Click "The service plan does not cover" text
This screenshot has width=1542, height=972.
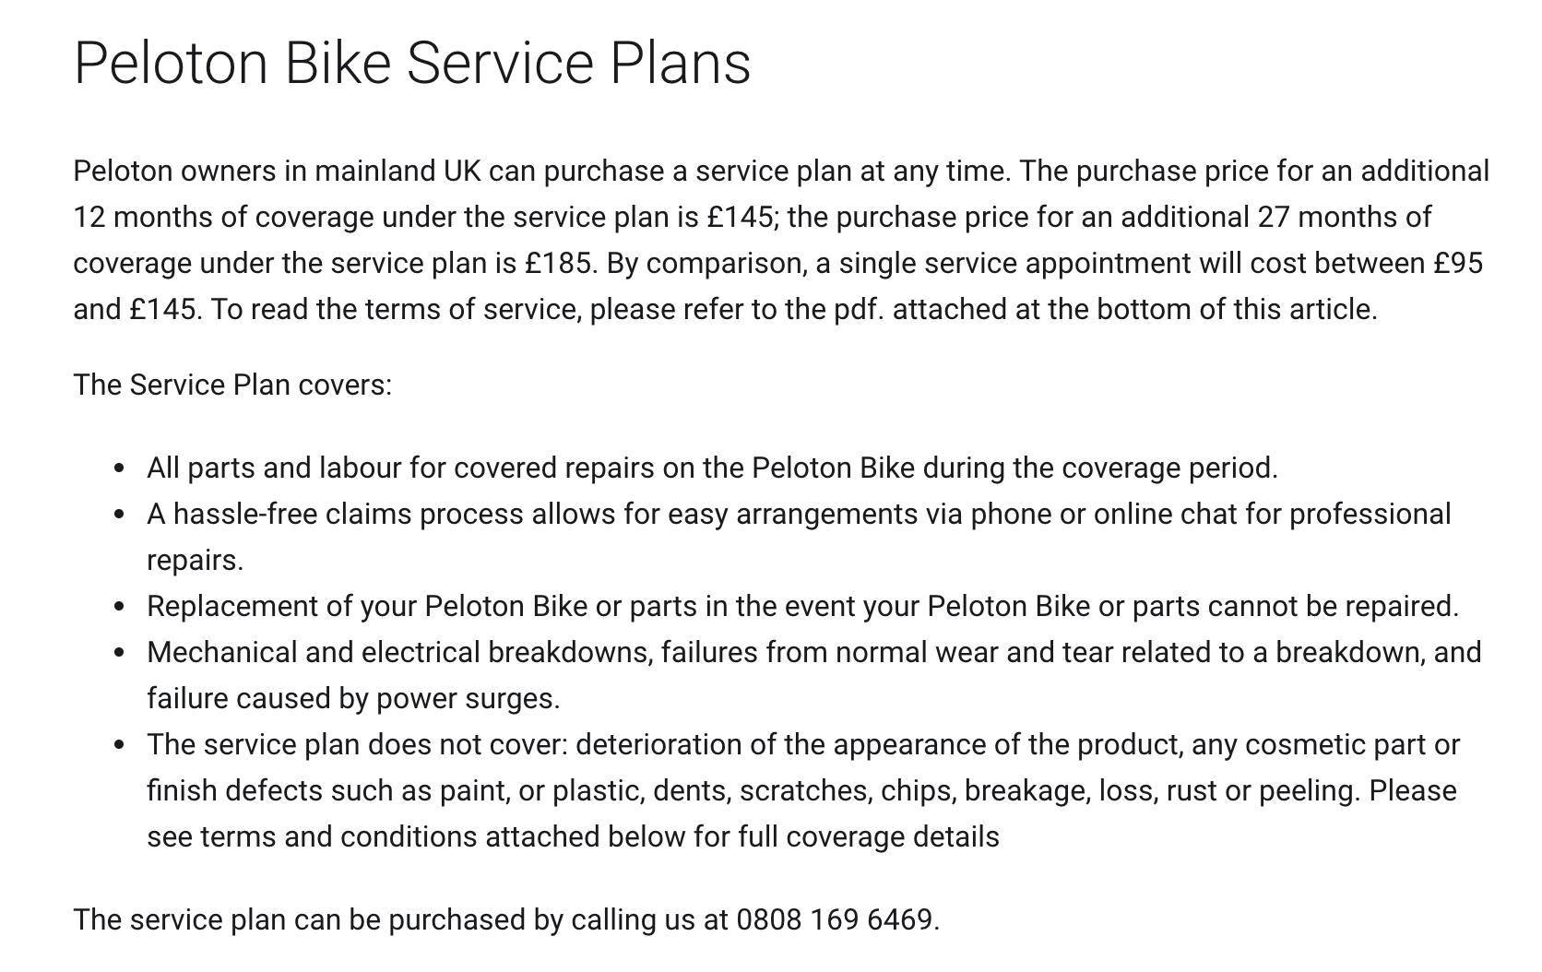tap(356, 744)
